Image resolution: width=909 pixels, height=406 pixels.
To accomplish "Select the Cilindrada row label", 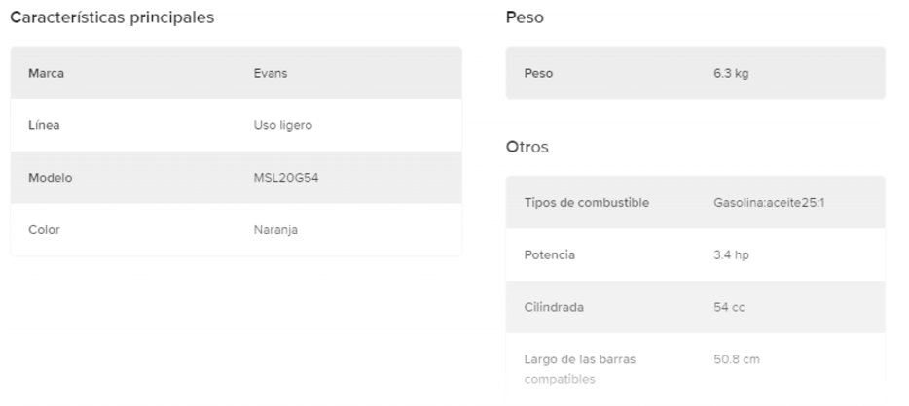I will point(553,308).
